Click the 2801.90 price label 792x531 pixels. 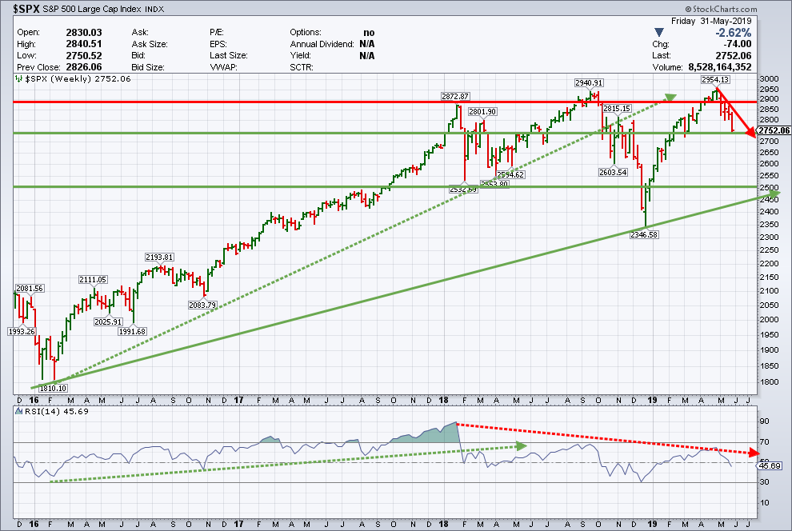[x=482, y=111]
